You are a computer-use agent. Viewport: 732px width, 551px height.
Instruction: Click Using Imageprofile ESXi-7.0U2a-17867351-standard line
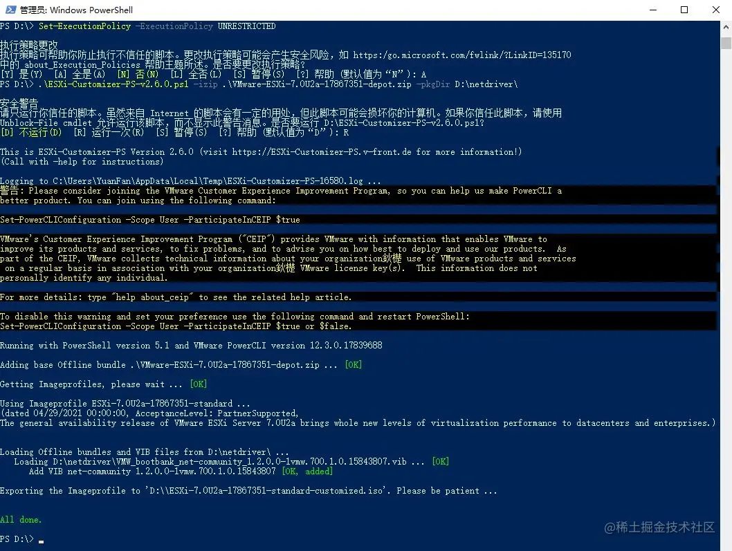(x=125, y=404)
